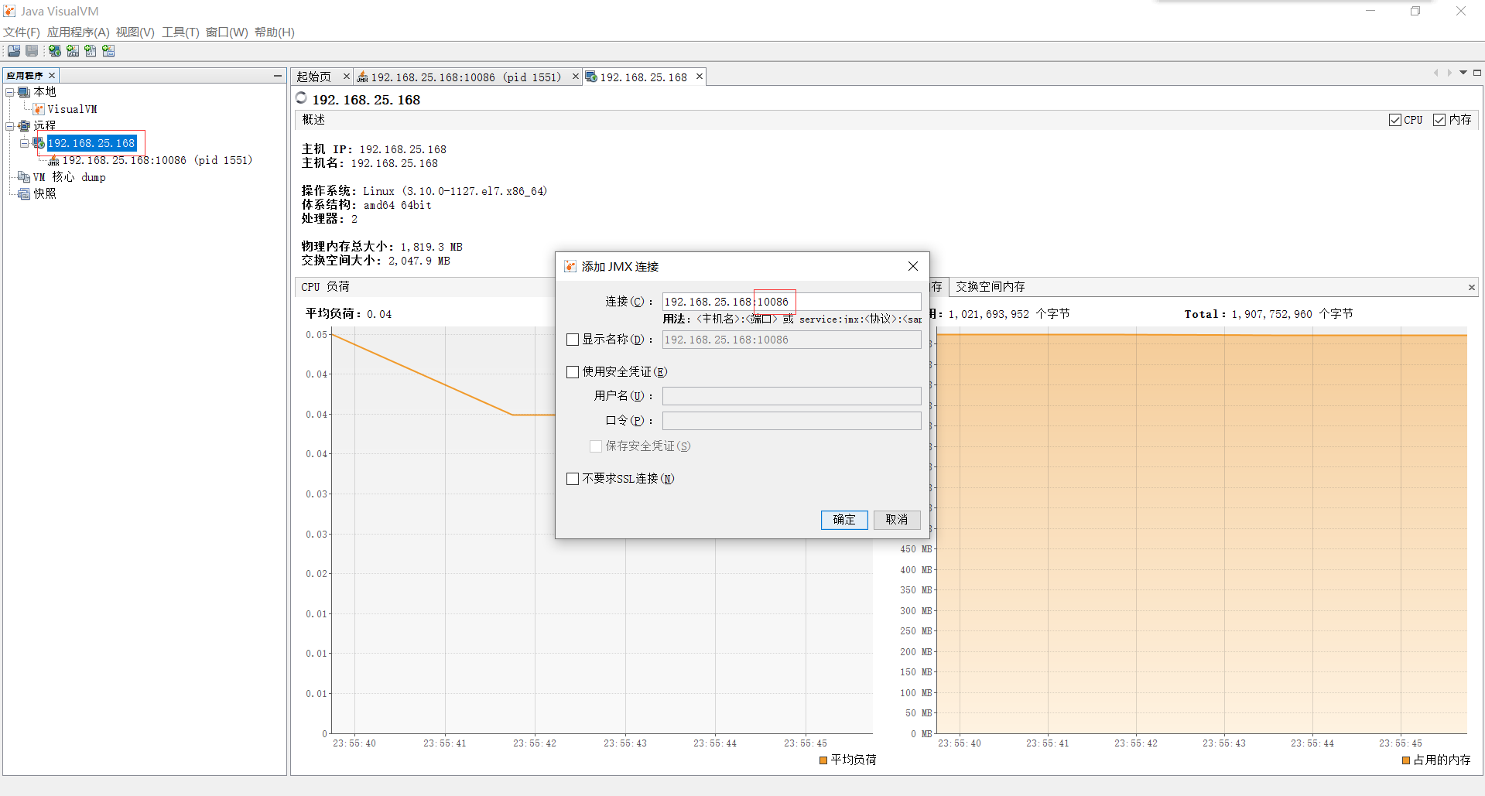
Task: Click the disabled 保存安全凭证 checkbox
Action: [596, 446]
